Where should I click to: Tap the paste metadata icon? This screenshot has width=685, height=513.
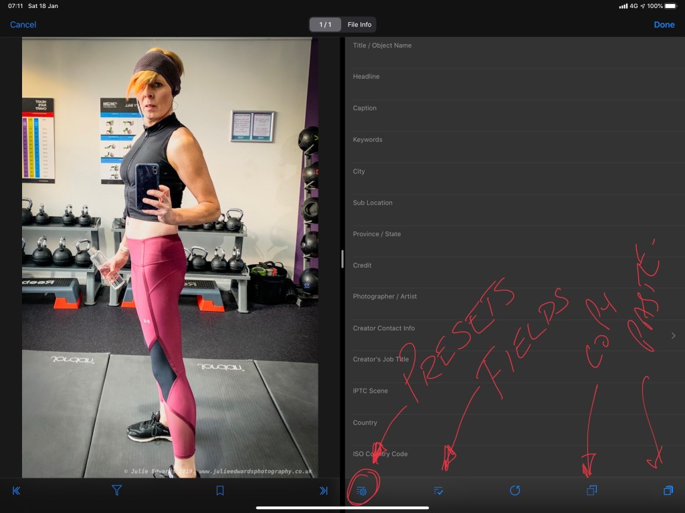coord(668,491)
